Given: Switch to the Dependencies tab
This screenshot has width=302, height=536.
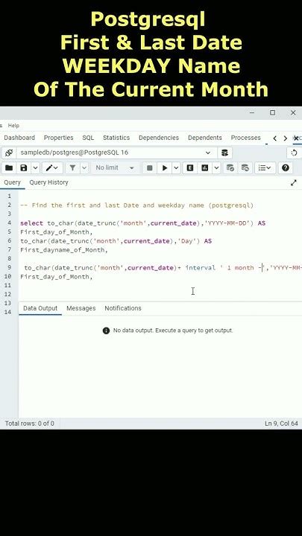Looking at the screenshot, I should coord(159,138).
